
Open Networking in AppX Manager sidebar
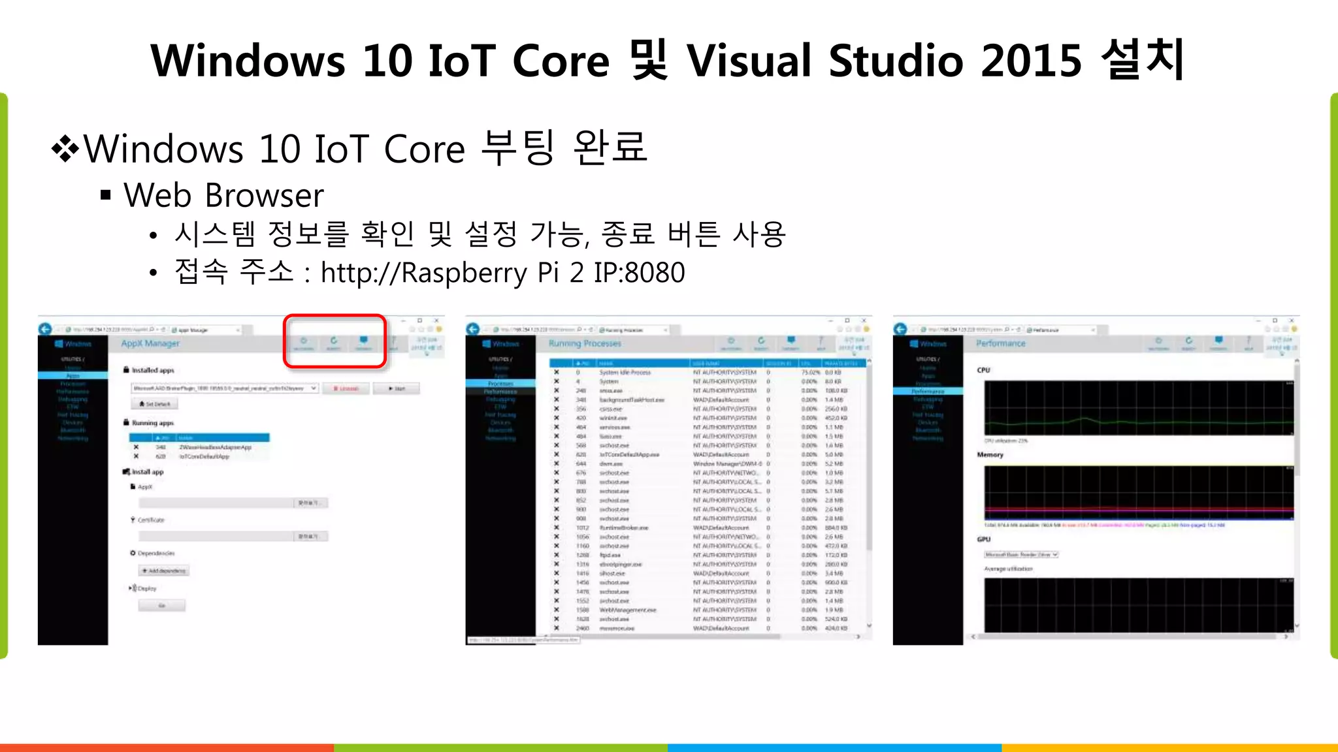[73, 438]
